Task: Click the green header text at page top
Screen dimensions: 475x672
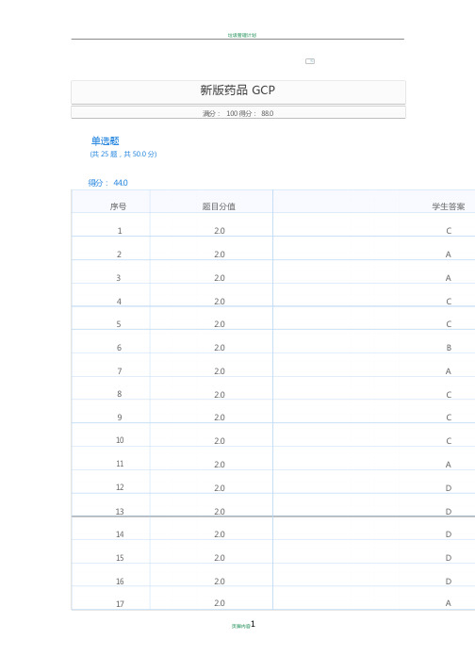Action: pyautogui.click(x=242, y=35)
